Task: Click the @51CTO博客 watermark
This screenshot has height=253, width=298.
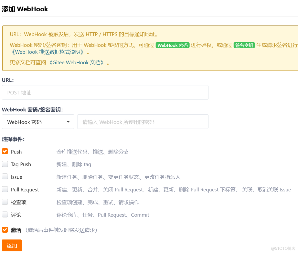Action: click(283, 248)
